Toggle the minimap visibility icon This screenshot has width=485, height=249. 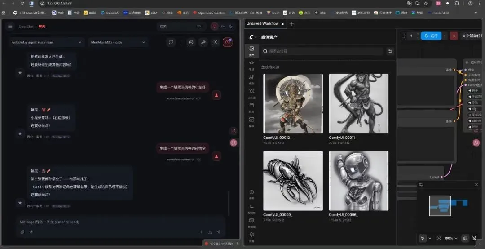(x=465, y=238)
